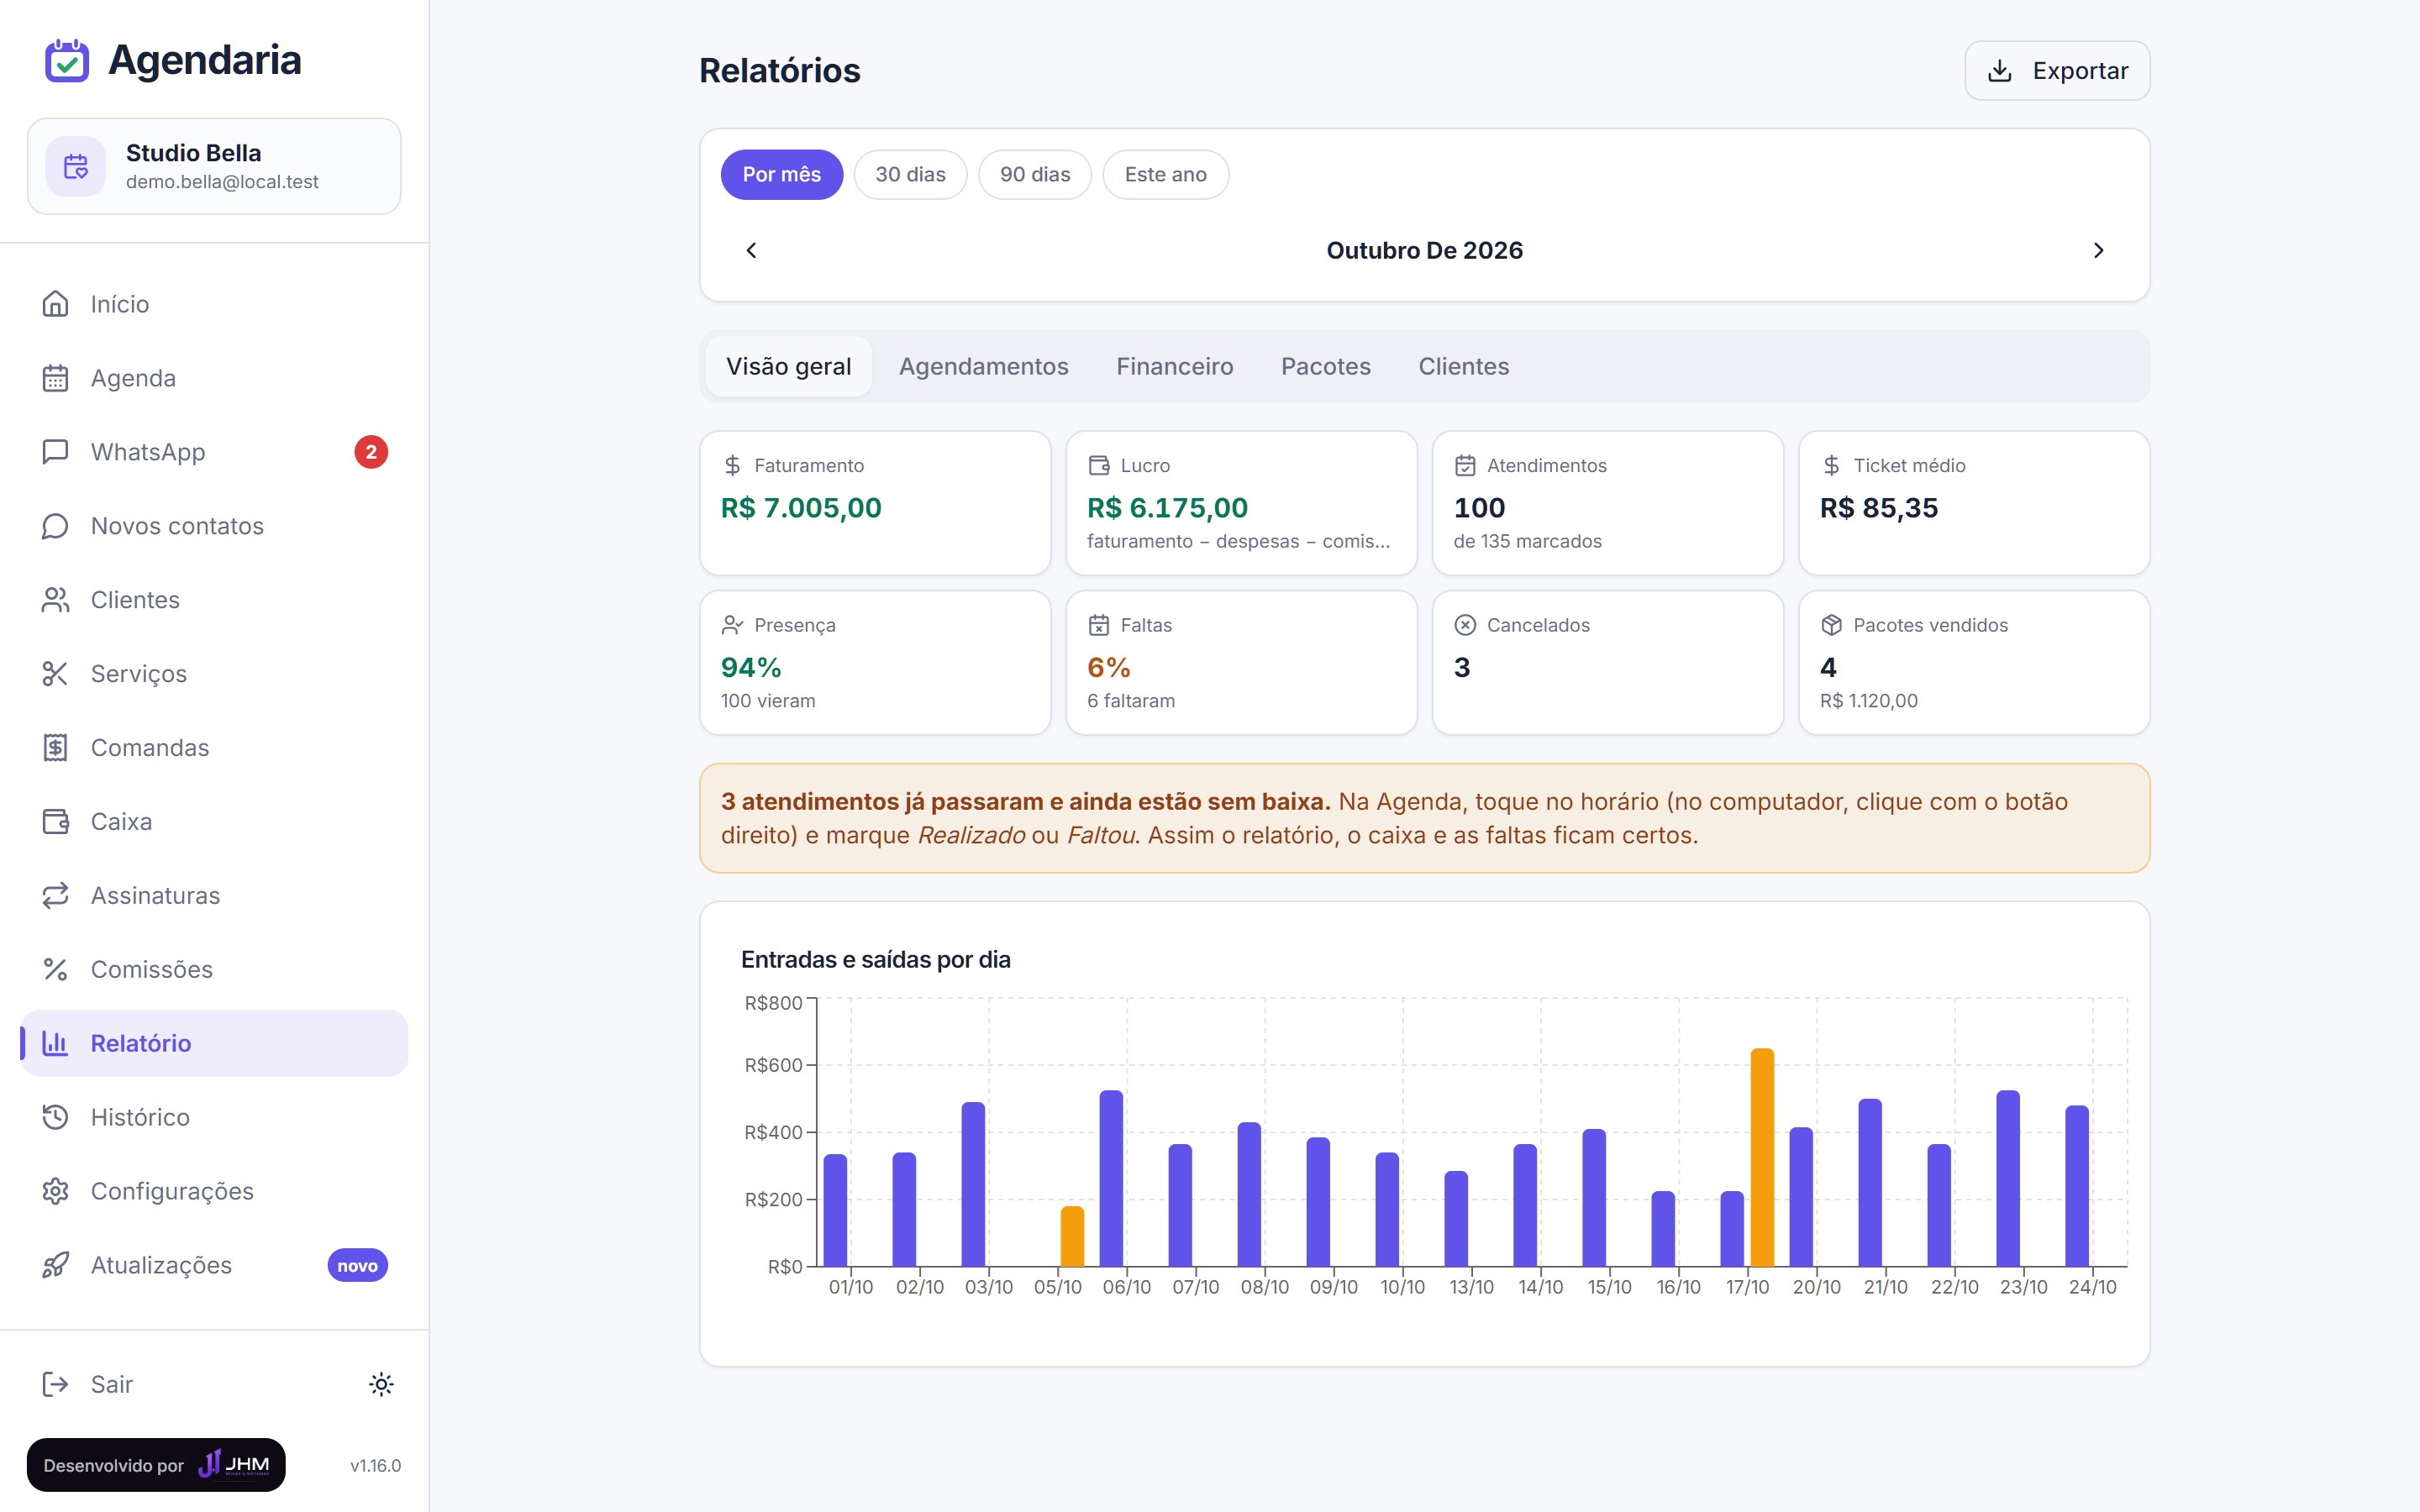Click the WhatsApp unread badge 2
The width and height of the screenshot is (2420, 1512).
tap(371, 452)
